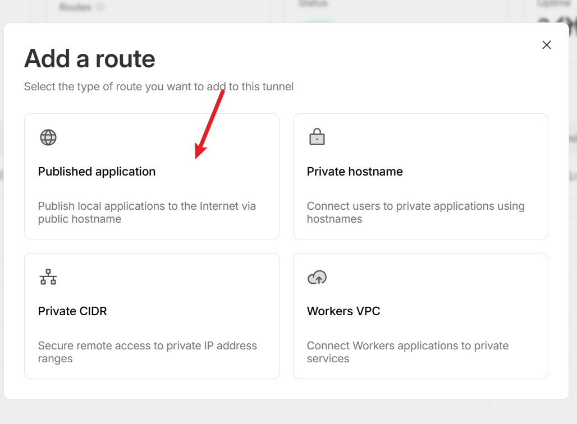Choose the Private hostname title
Screen dimensions: 577x424
(355, 172)
